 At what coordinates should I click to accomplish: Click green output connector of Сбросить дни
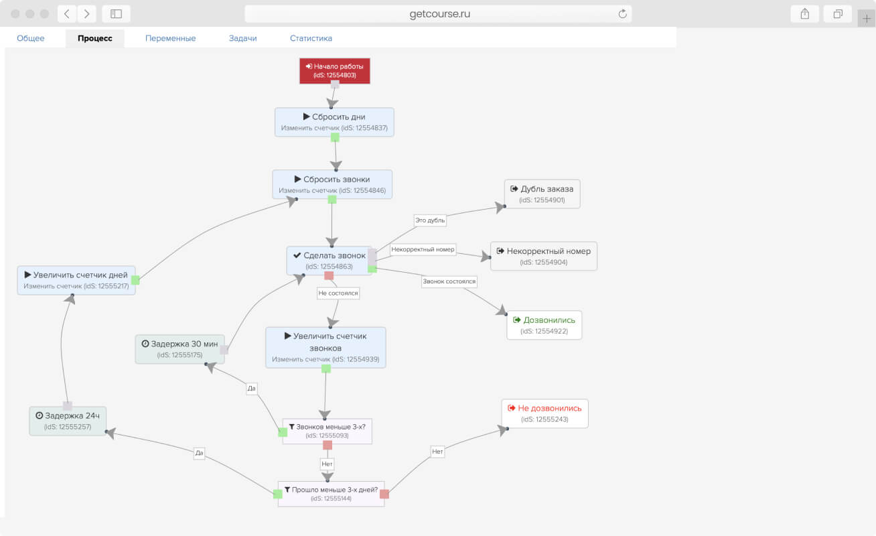pos(335,137)
